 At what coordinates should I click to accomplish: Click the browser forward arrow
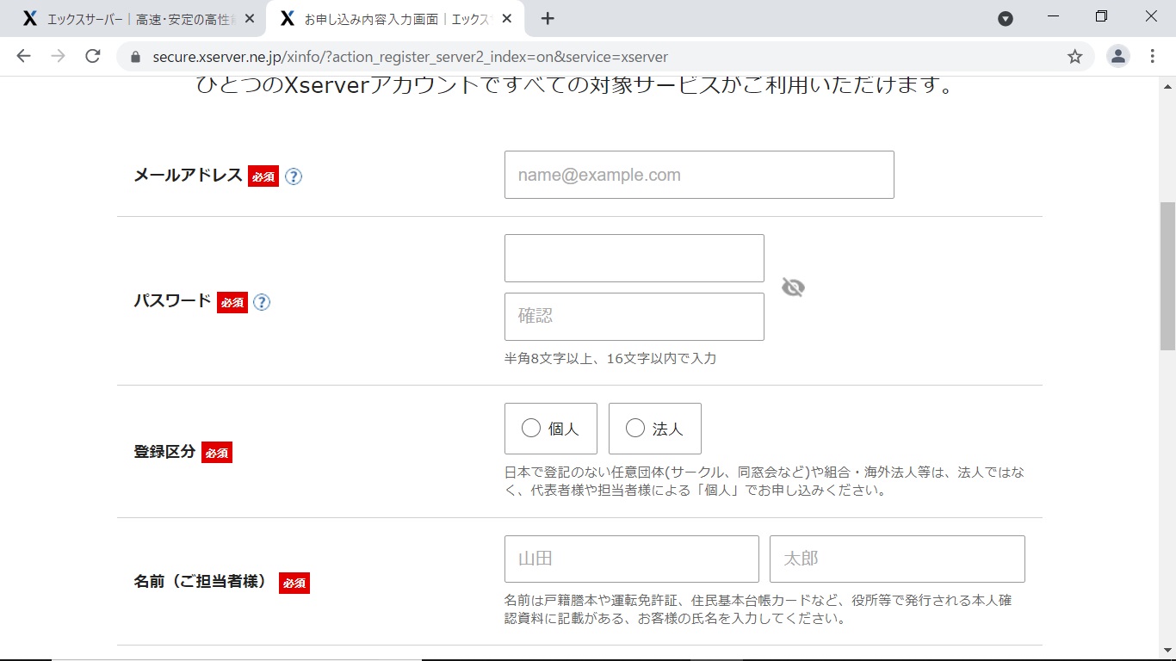(58, 57)
